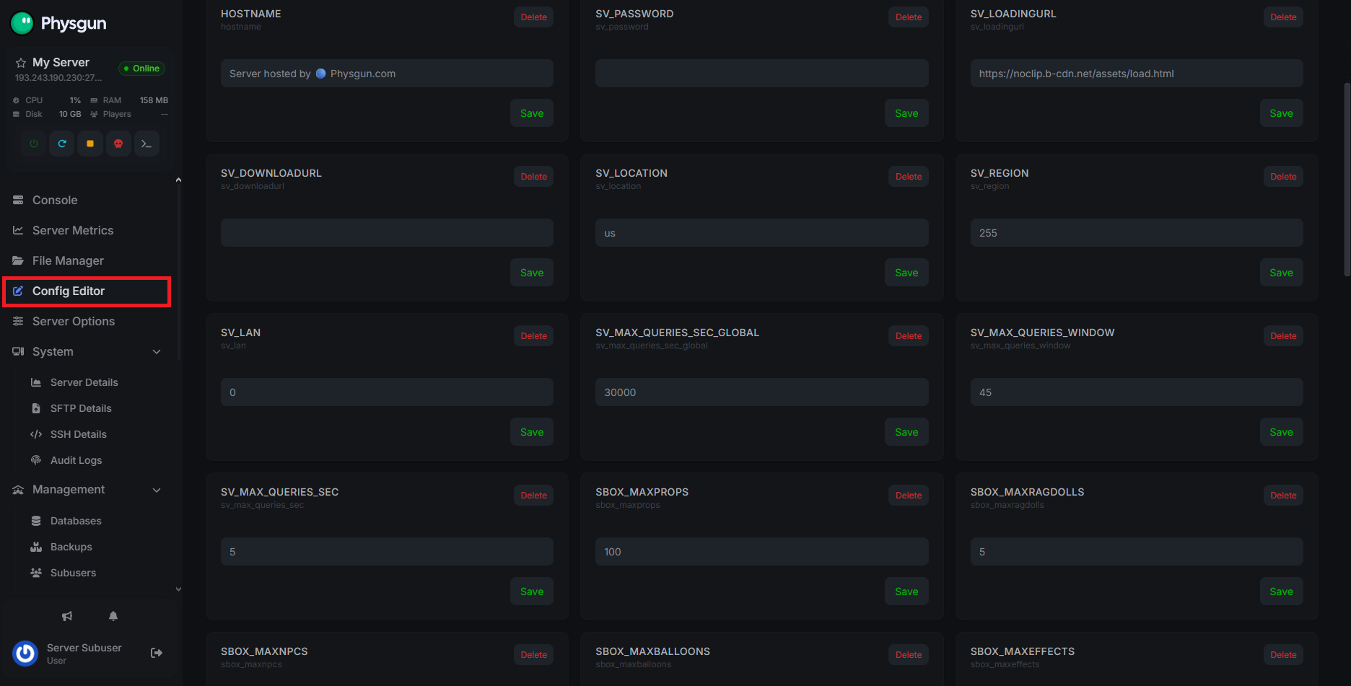Click the SV_LAN field showing 0

(x=387, y=392)
